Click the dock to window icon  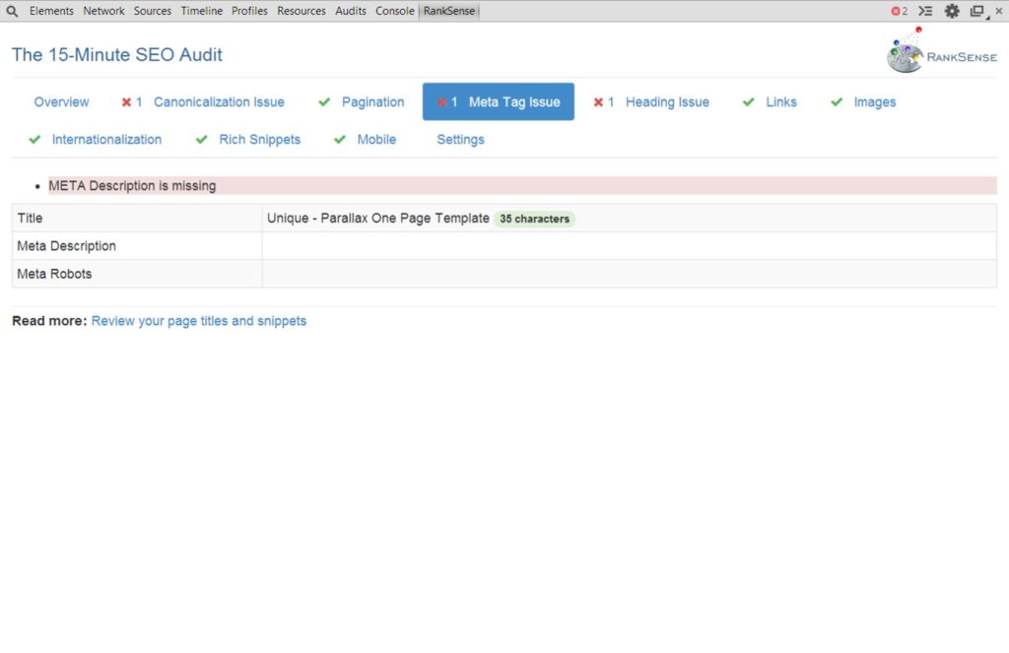click(x=978, y=11)
